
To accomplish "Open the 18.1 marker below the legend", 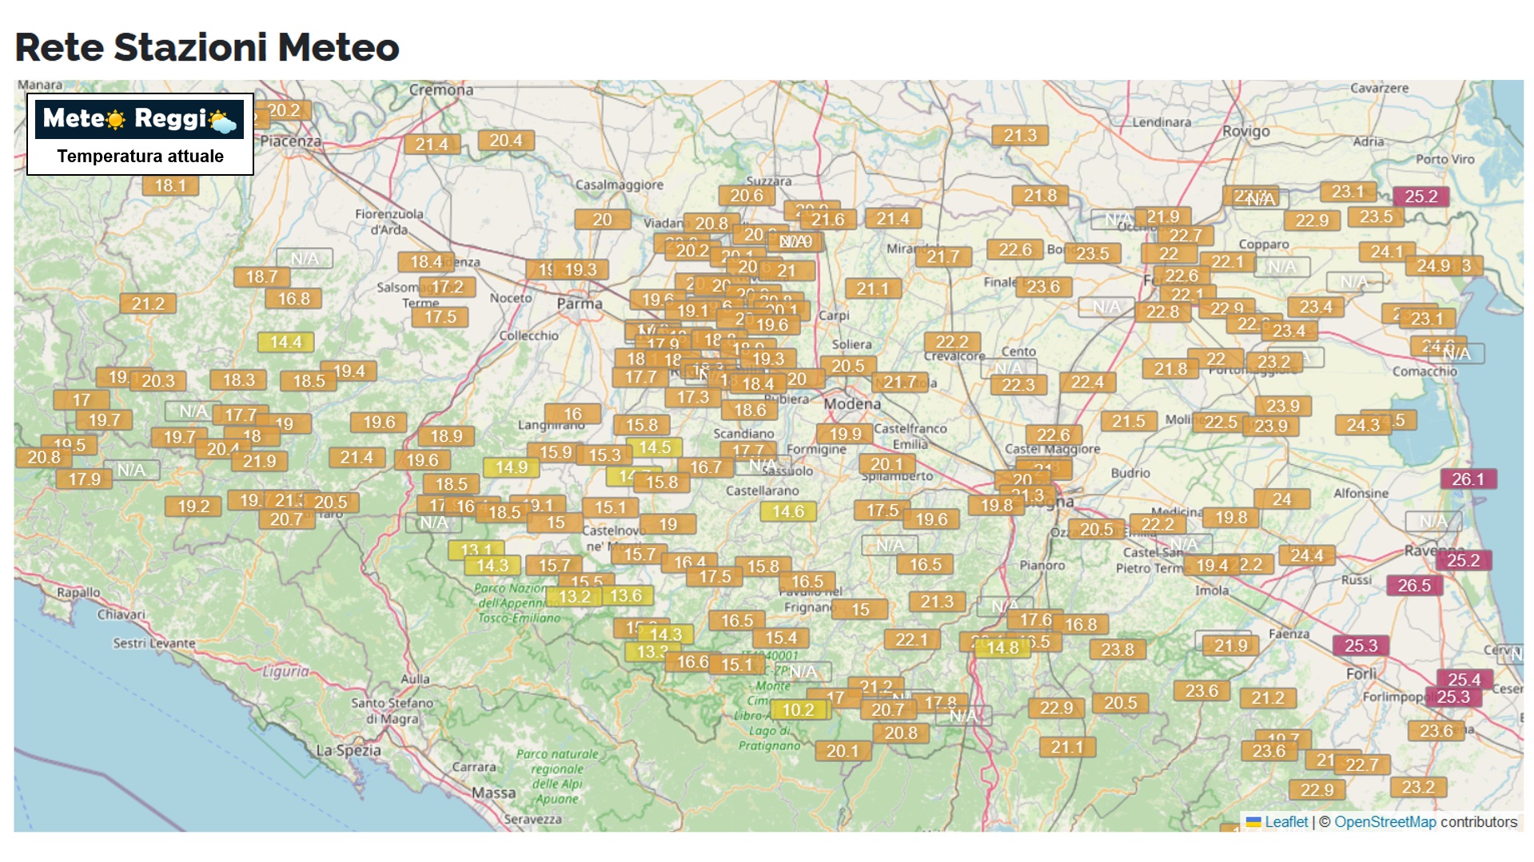I will point(169,185).
